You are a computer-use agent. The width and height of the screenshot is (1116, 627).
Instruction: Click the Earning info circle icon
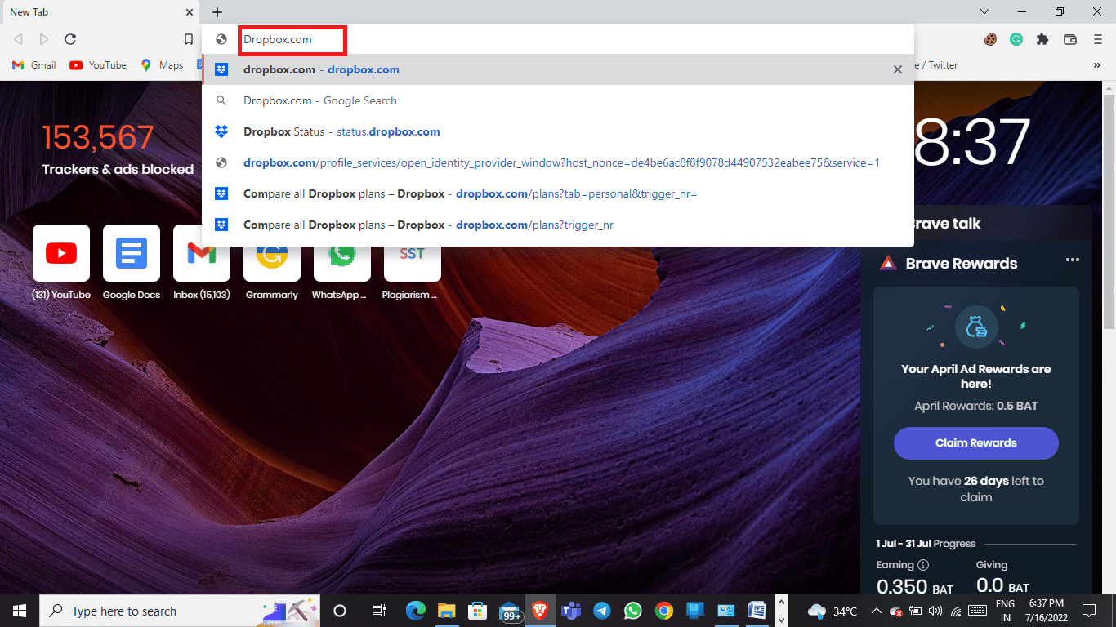coord(923,565)
